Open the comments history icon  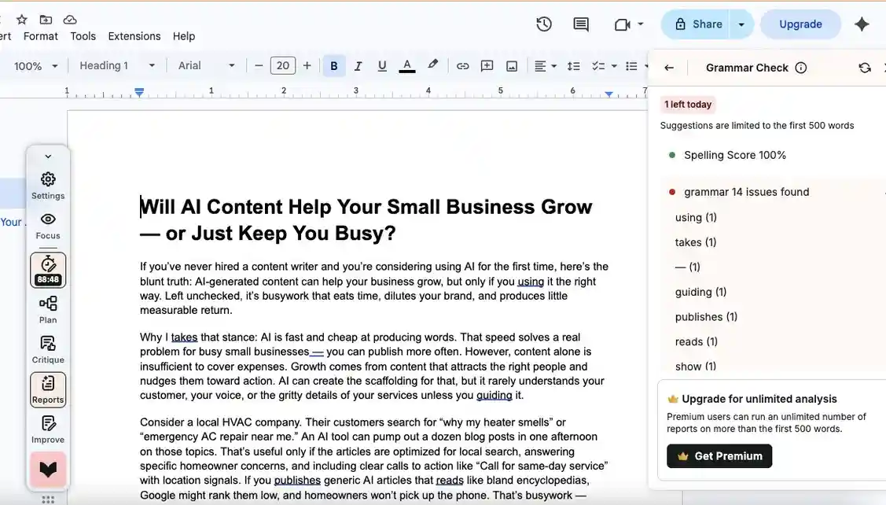[x=581, y=24]
